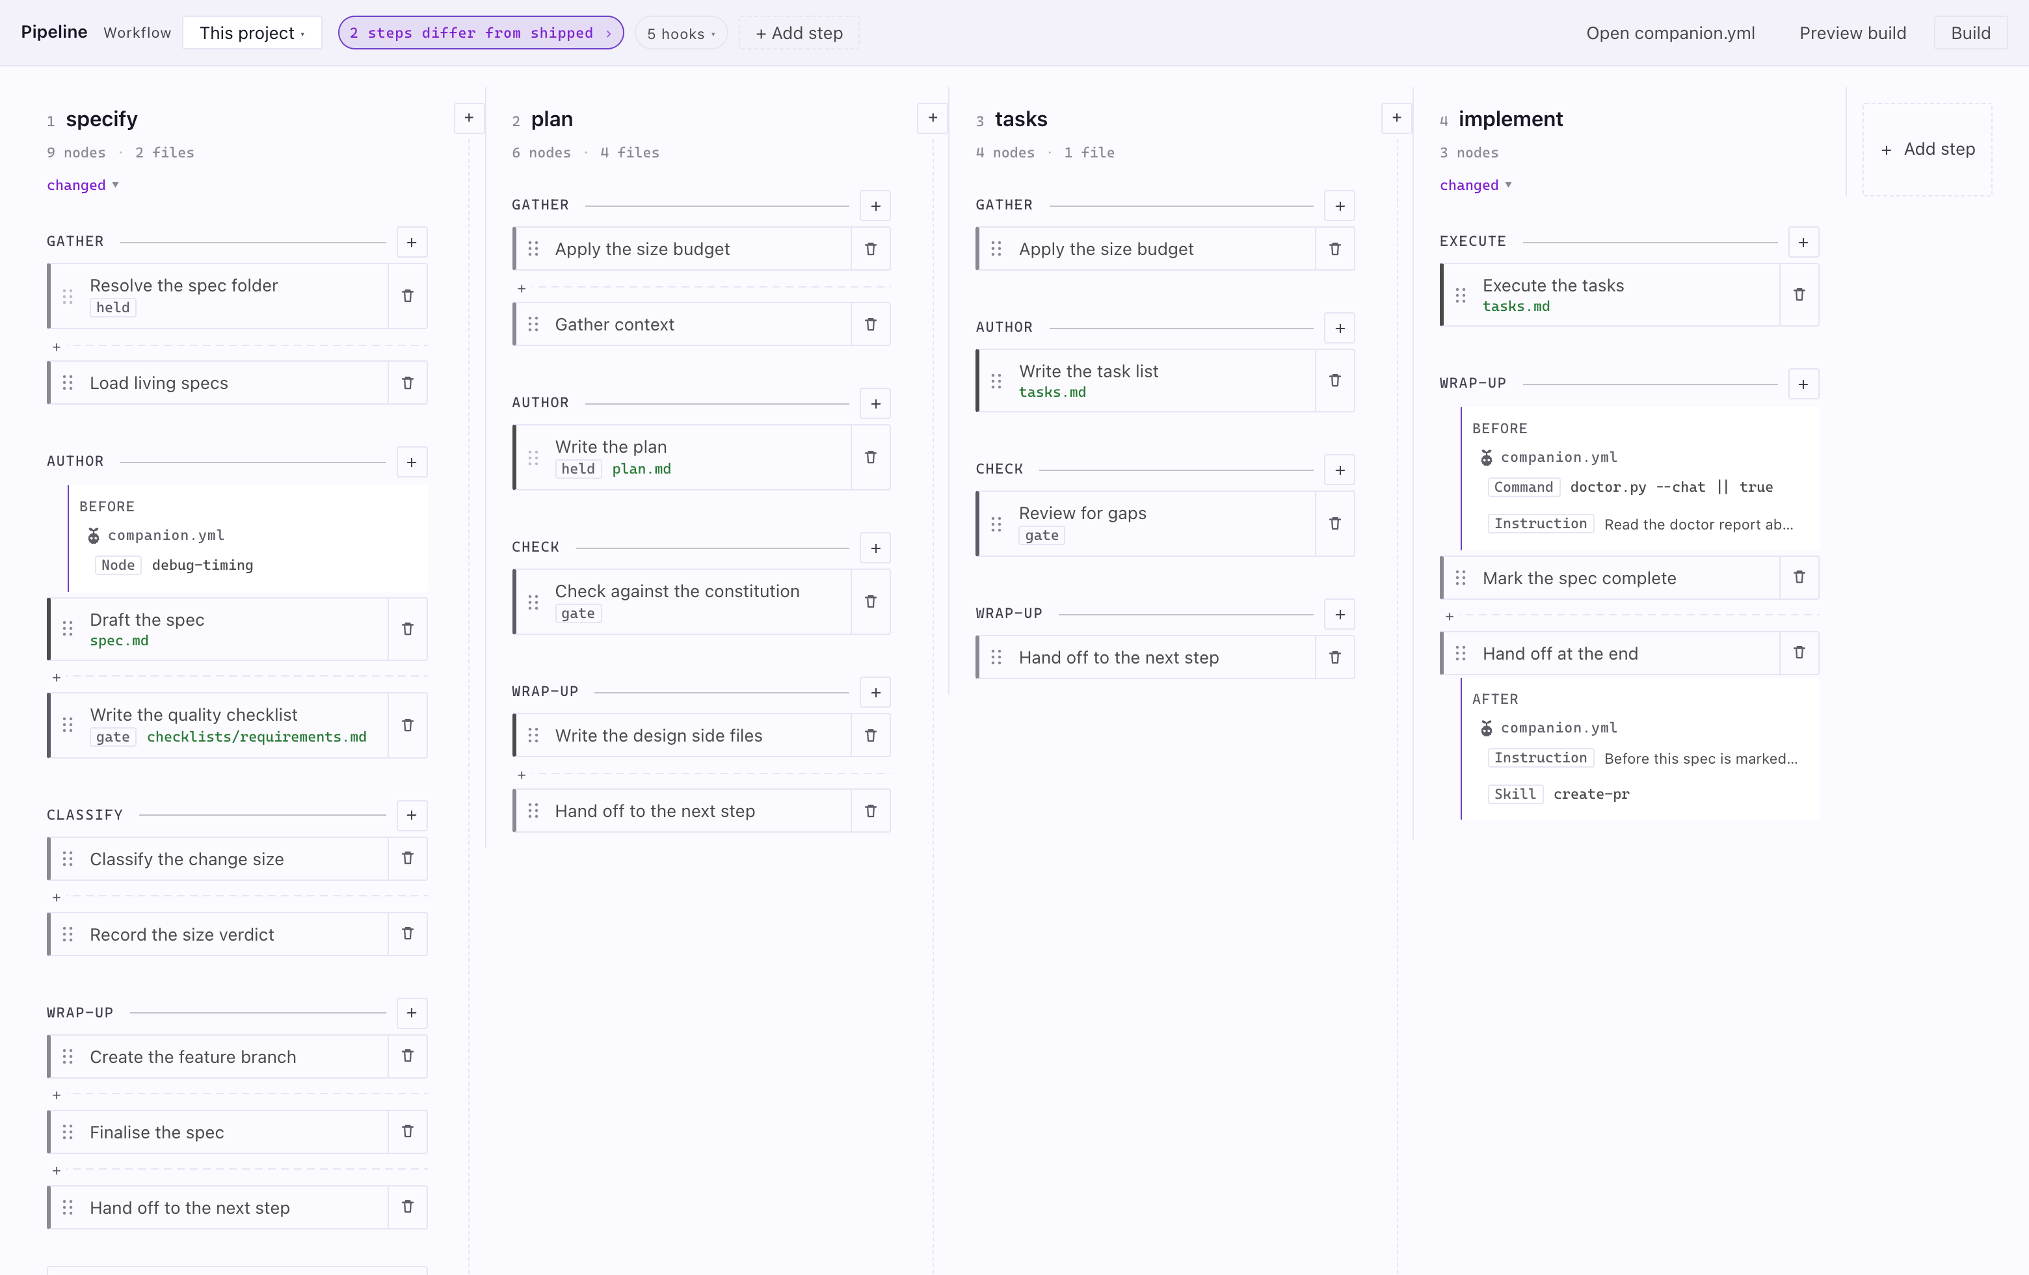Viewport: 2029px width, 1275px height.
Task: Insert a step after the specify column
Action: click(470, 118)
